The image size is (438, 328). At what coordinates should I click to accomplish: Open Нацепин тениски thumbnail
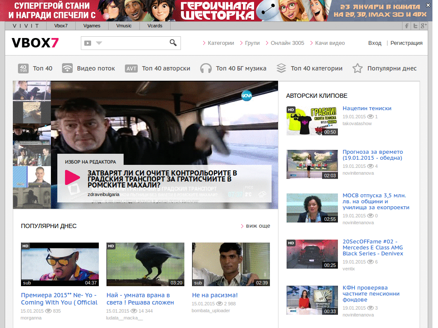pyautogui.click(x=312, y=121)
